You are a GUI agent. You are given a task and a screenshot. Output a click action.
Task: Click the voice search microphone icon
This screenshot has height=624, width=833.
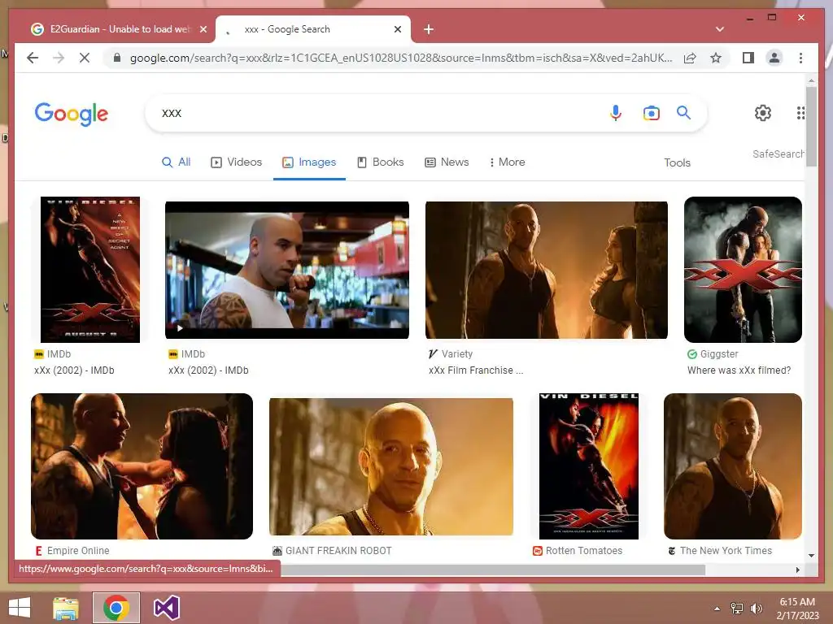coord(615,112)
